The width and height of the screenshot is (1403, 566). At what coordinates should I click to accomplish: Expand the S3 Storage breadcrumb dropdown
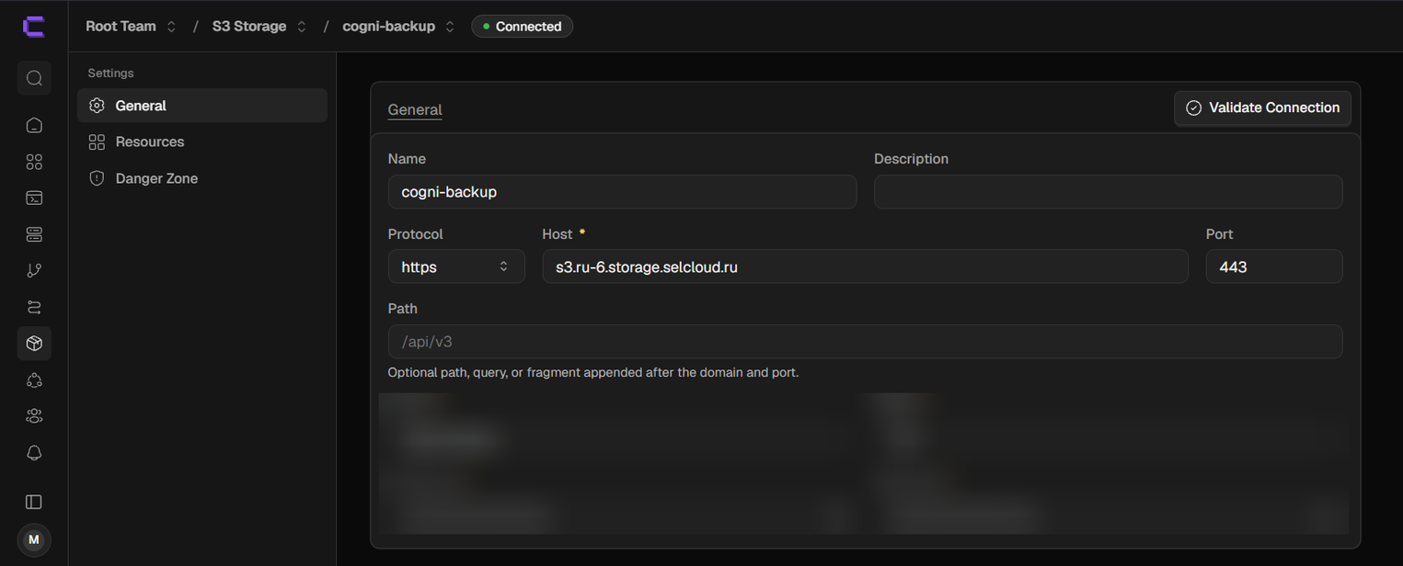pos(259,27)
